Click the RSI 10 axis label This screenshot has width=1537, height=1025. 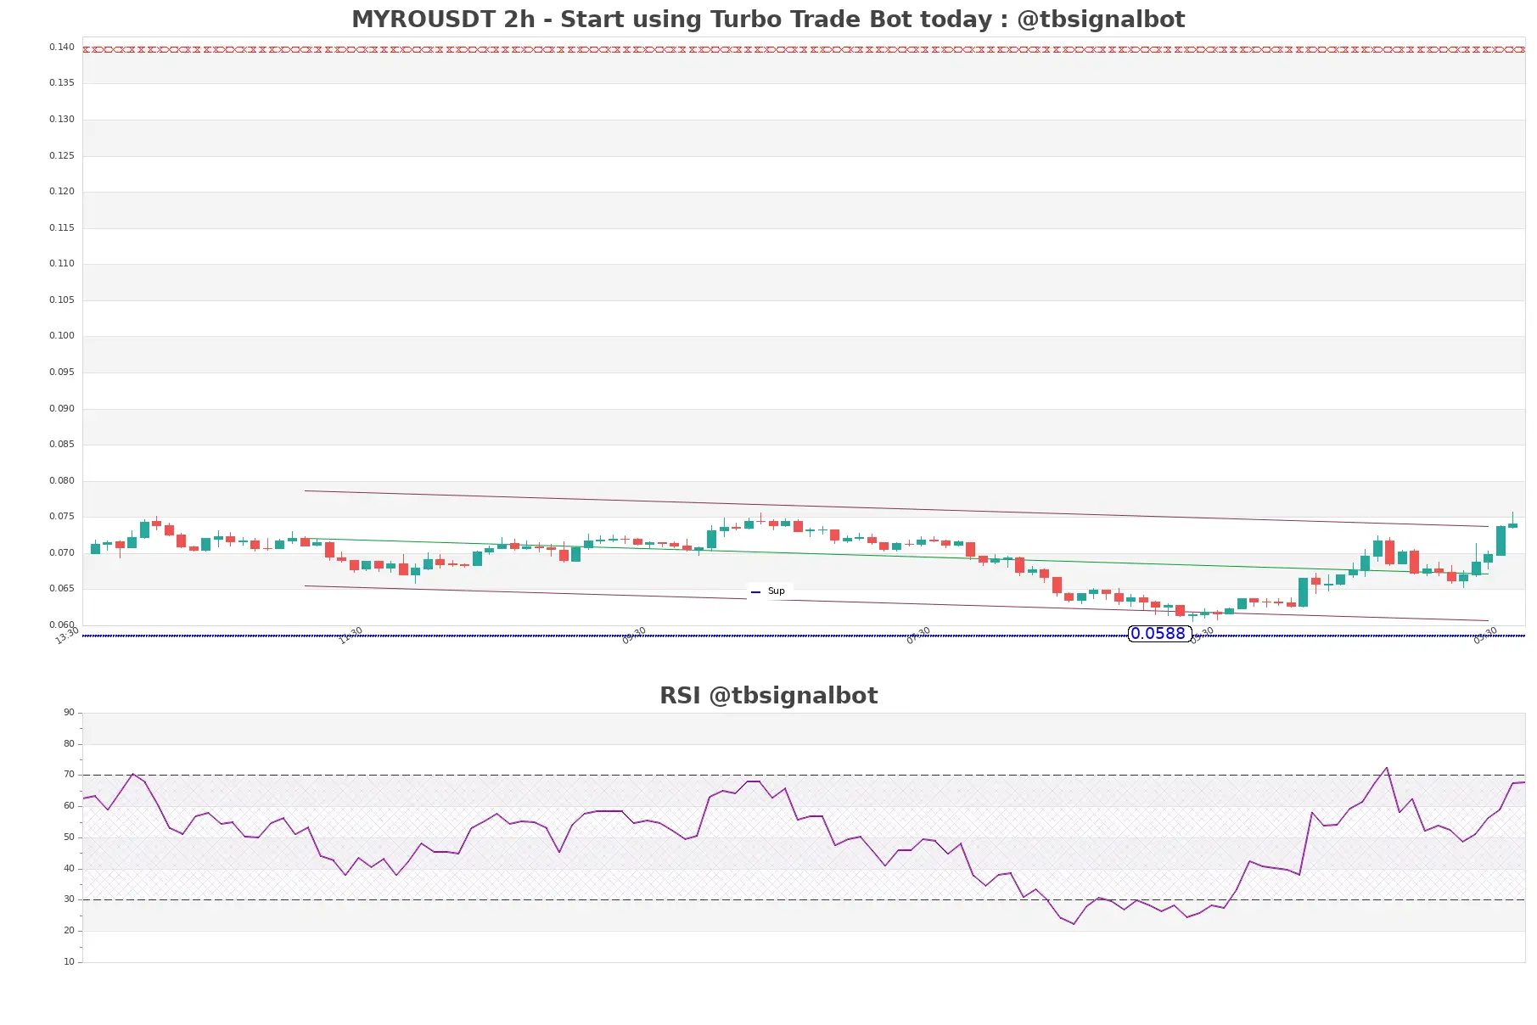(x=70, y=962)
